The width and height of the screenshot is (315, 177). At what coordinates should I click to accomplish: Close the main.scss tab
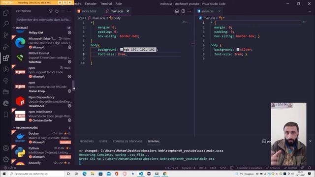[x=128, y=11]
